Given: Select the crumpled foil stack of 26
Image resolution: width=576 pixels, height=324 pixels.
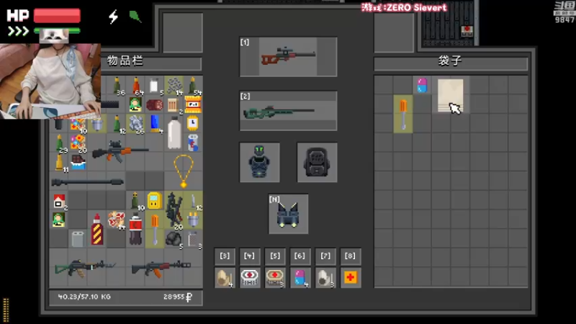Looking at the screenshot, I should (135, 124).
